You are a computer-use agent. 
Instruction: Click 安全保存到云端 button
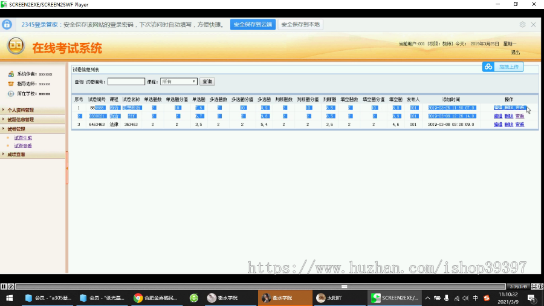tap(253, 24)
